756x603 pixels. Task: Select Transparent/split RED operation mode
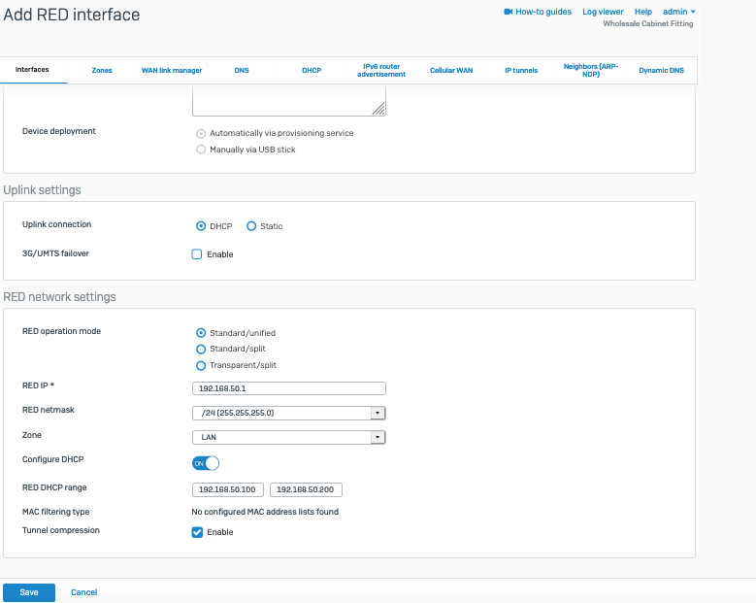(x=201, y=365)
